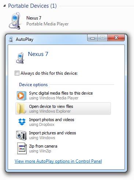
Task: Click the Dropbox logo icon
Action: 22,122
